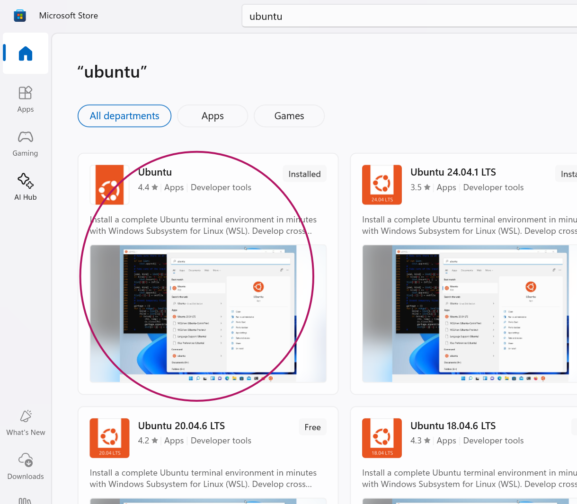This screenshot has width=577, height=504.
Task: Click the Ubuntu app title
Action: point(155,172)
